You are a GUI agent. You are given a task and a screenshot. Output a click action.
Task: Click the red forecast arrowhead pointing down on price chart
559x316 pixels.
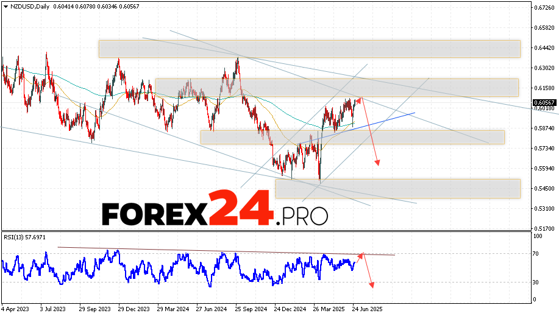[378, 163]
